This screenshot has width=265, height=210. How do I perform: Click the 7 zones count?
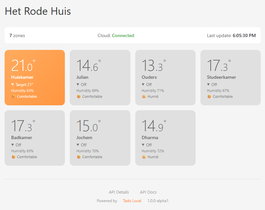17,35
